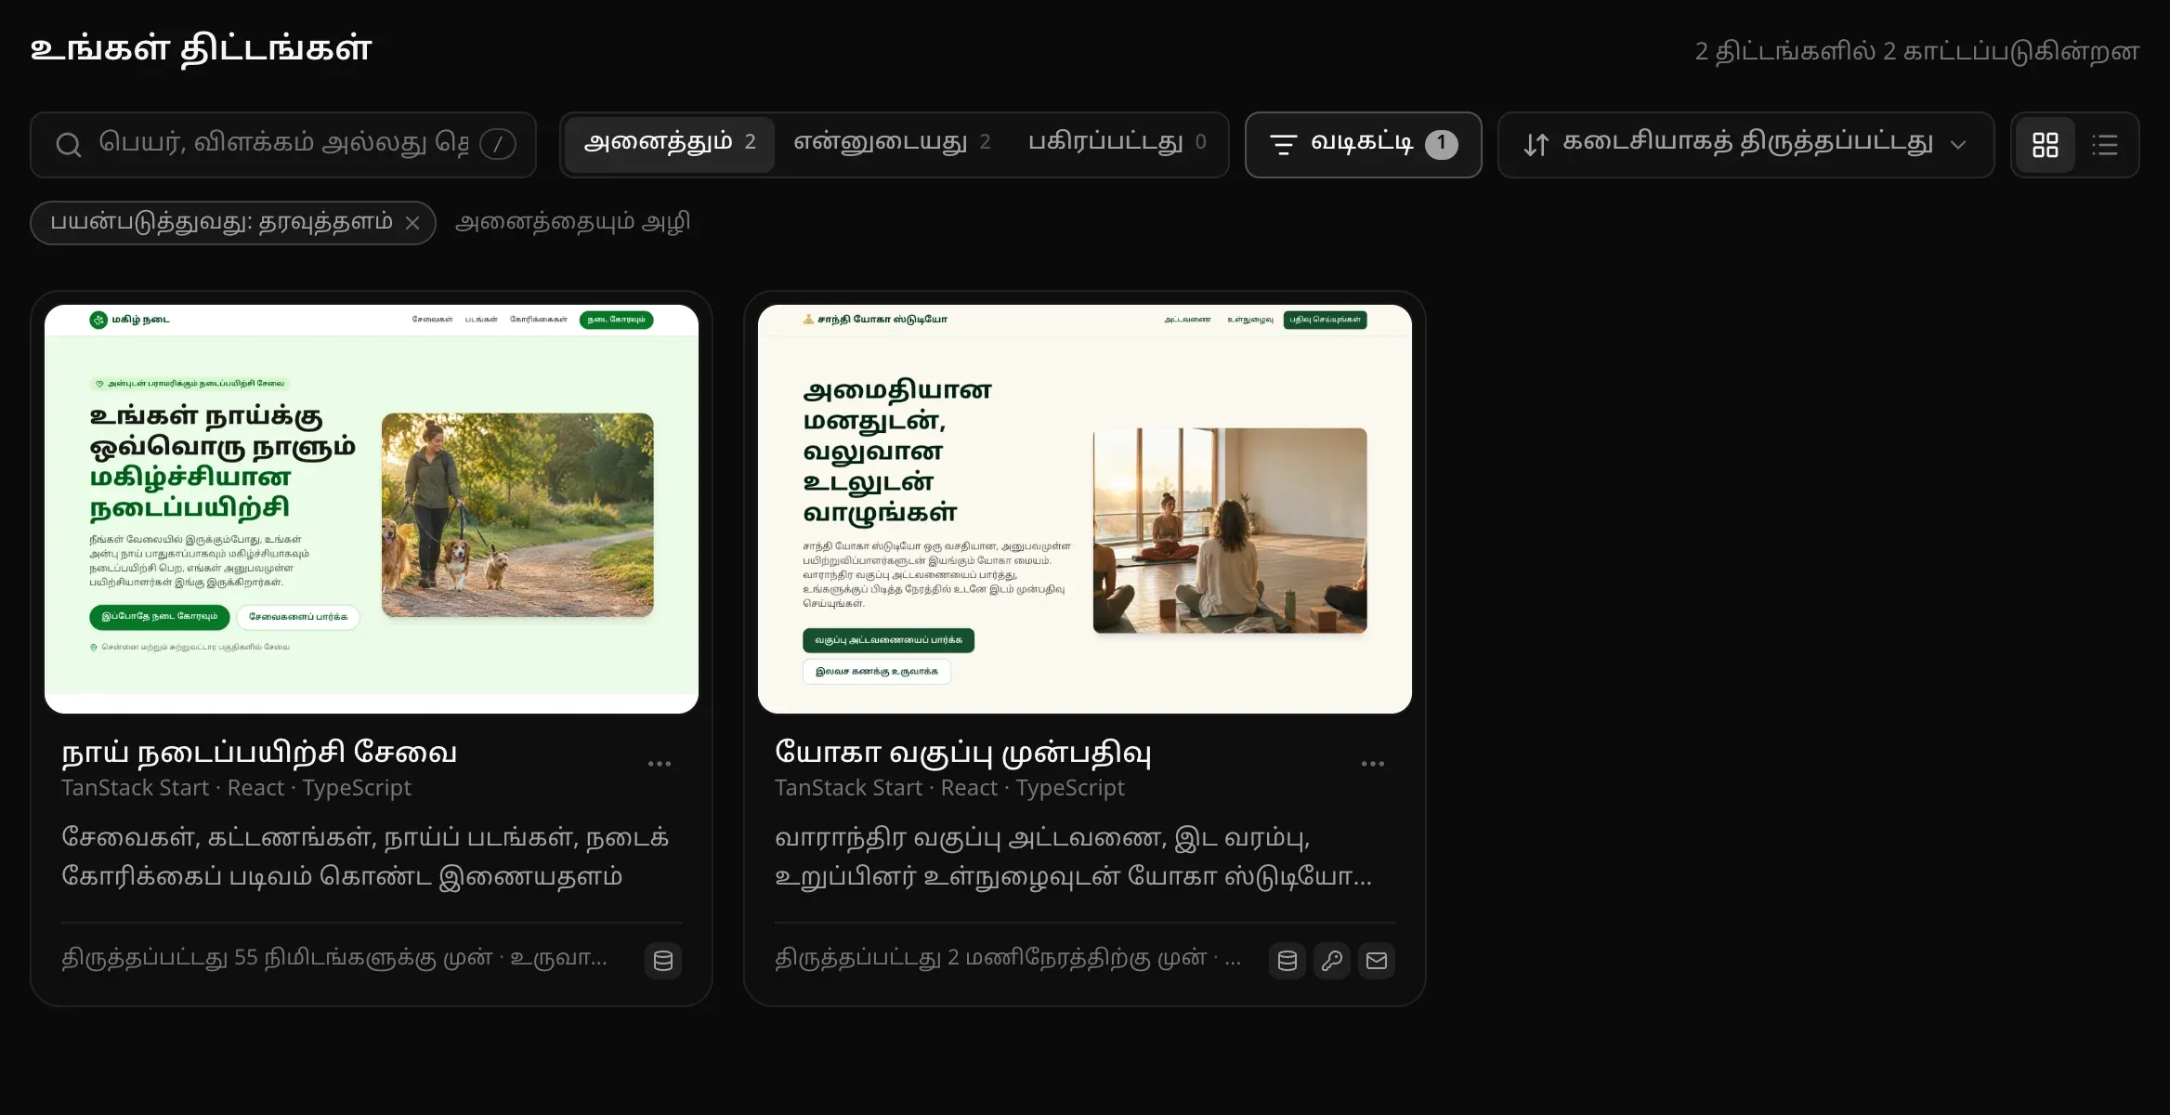Open the நாய் நடைப்பயிற்சி சேவை project thumbnail
The width and height of the screenshot is (2170, 1115).
tap(372, 509)
